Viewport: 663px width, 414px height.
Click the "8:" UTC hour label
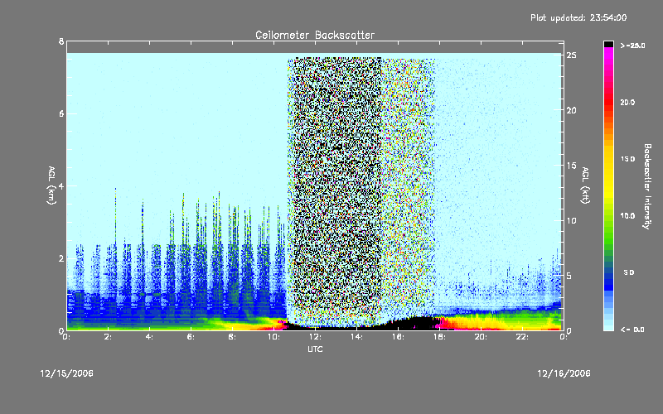[x=232, y=337]
